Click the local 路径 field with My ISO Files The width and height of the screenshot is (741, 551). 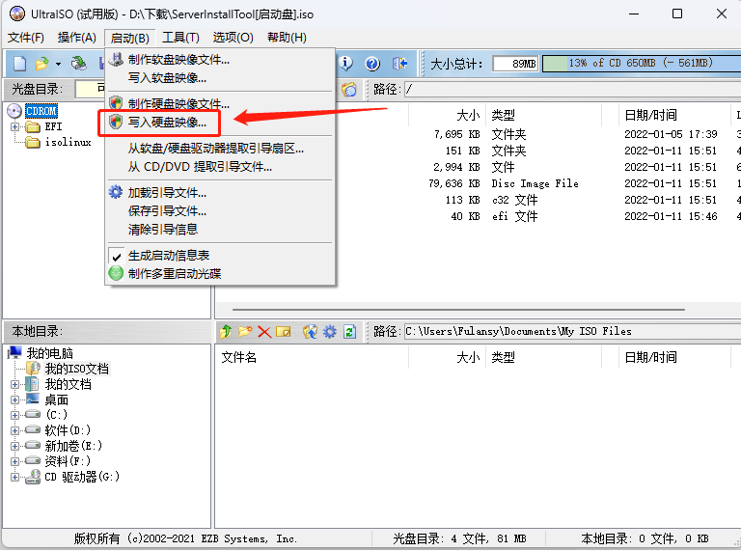point(572,332)
